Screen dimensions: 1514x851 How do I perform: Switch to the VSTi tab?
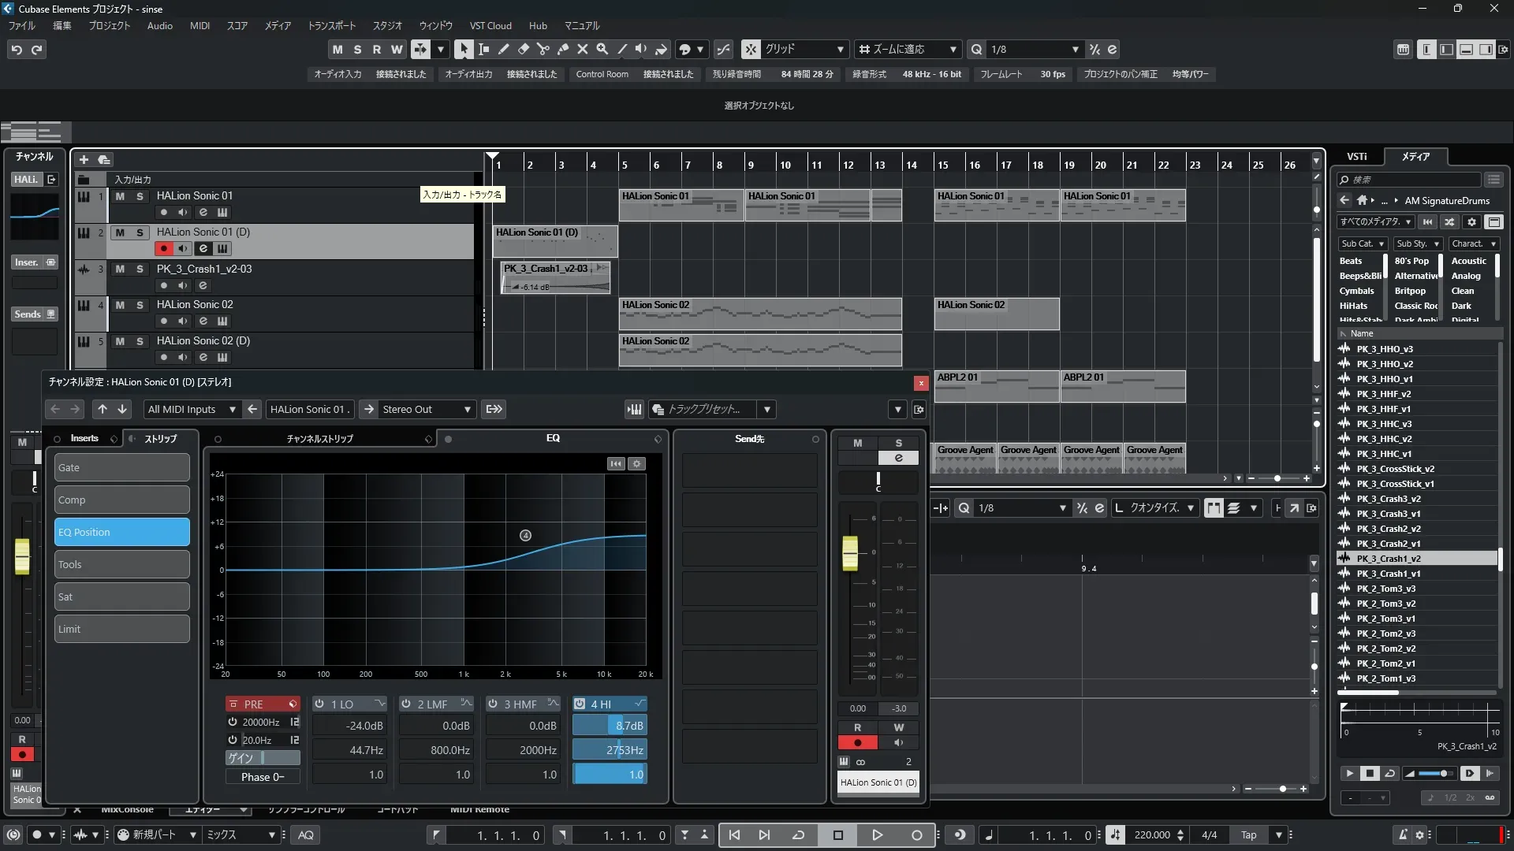pyautogui.click(x=1356, y=156)
